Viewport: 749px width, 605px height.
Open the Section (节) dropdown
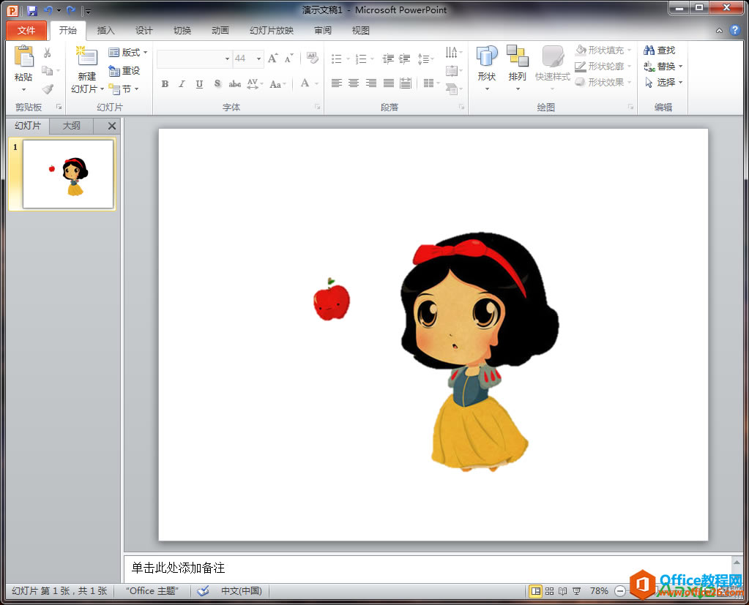(x=124, y=89)
